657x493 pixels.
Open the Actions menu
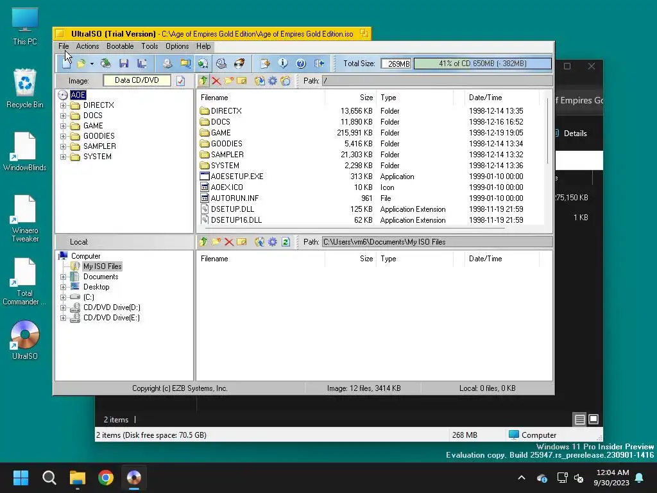coord(87,46)
